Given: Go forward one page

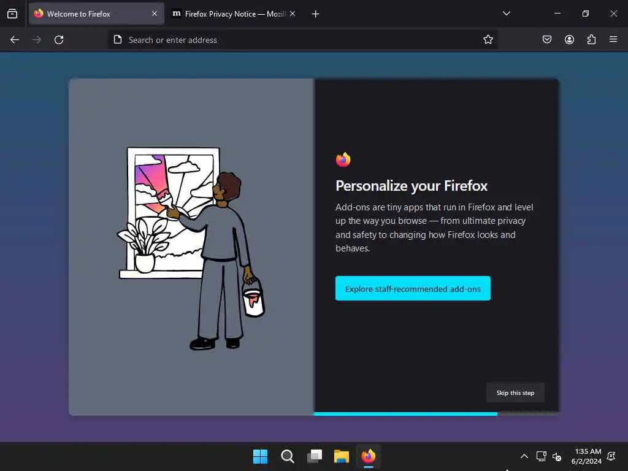Looking at the screenshot, I should 37,40.
